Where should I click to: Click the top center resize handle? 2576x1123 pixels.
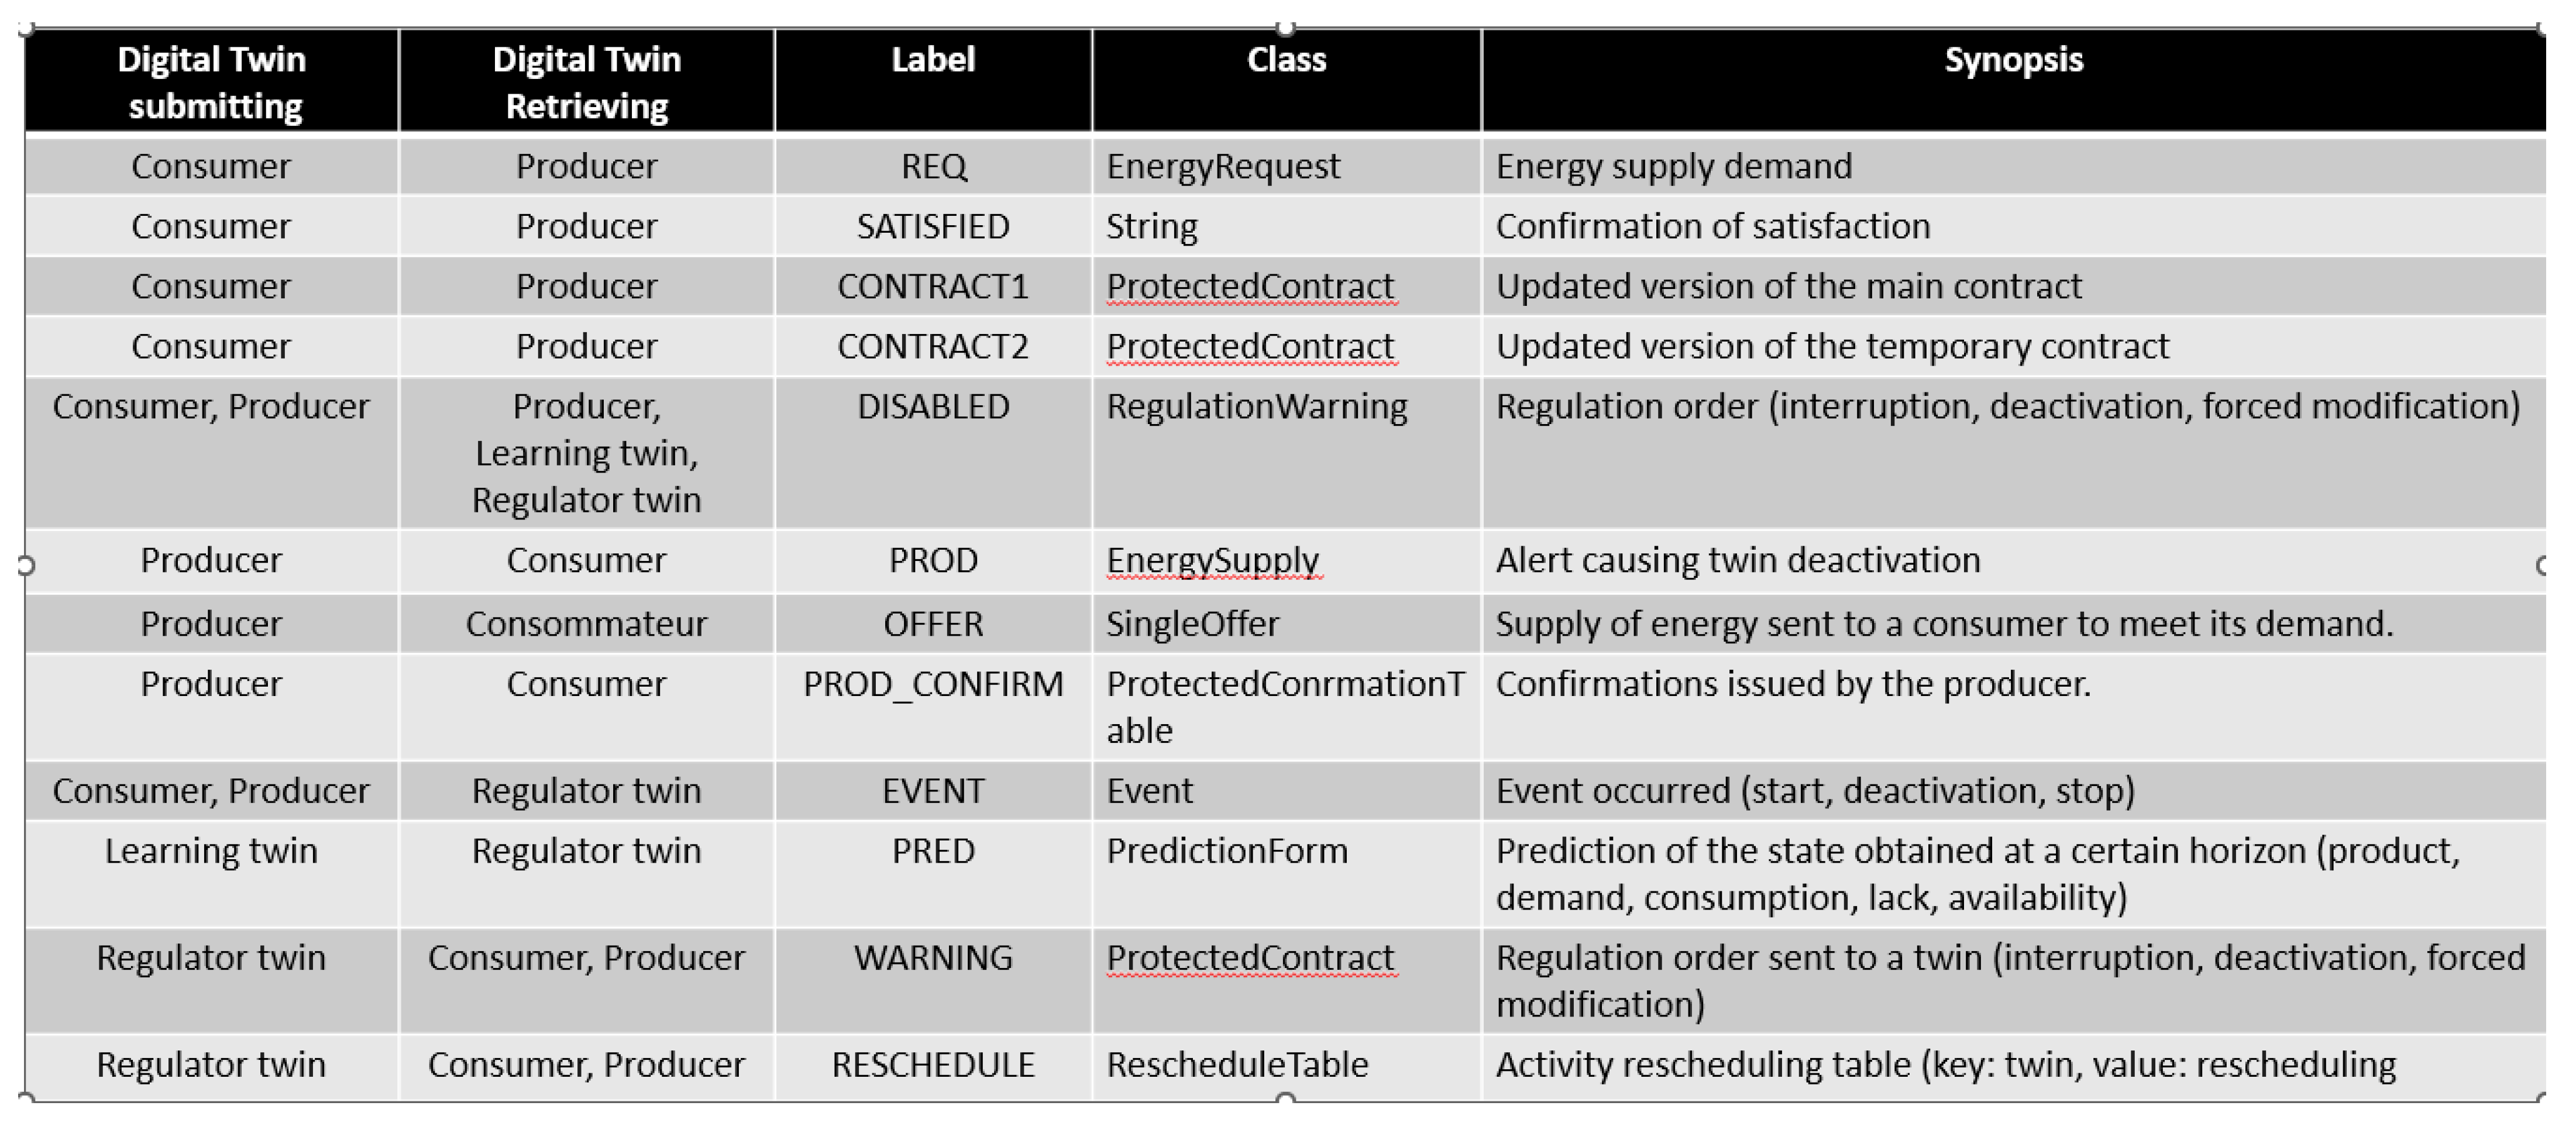click(x=1286, y=27)
